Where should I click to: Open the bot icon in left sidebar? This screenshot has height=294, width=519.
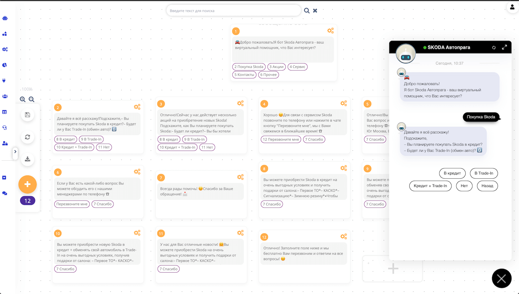coord(5,18)
